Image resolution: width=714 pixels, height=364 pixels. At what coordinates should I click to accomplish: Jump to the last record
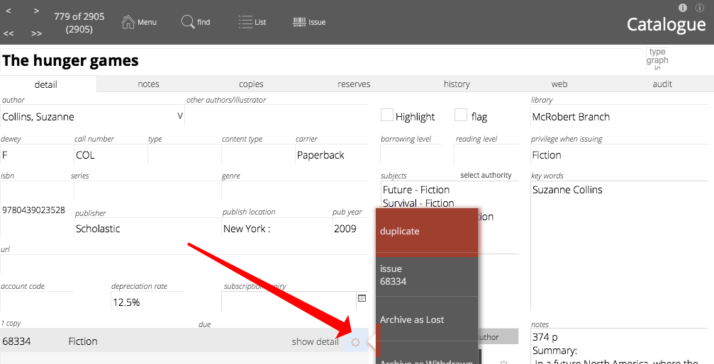point(36,33)
